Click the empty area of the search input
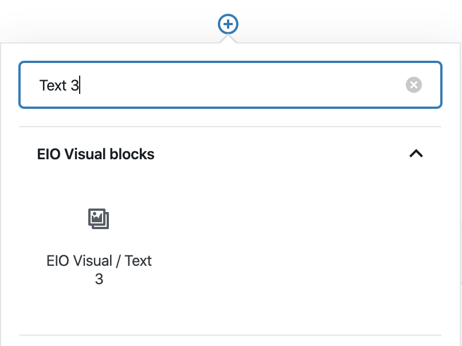This screenshot has width=462, height=346. point(242,85)
